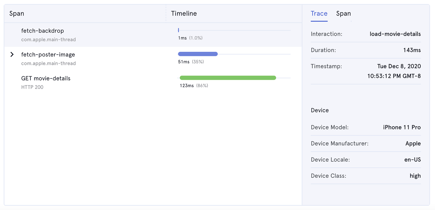Screen dimensions: 435x210
Task: Click the Span column header
Action: click(x=16, y=13)
